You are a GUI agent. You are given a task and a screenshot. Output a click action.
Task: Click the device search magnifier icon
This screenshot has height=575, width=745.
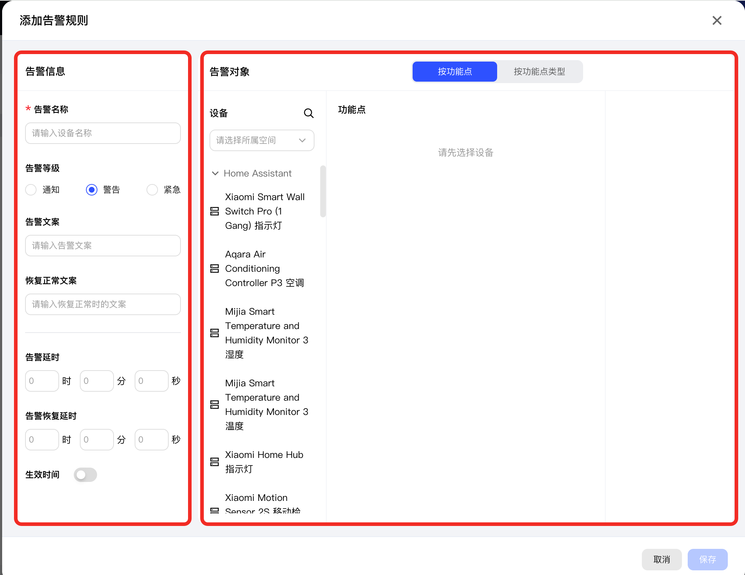pyautogui.click(x=308, y=113)
